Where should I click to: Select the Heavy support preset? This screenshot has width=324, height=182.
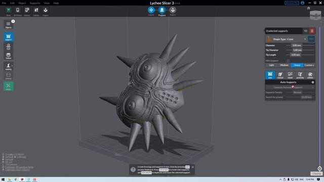pyautogui.click(x=297, y=65)
